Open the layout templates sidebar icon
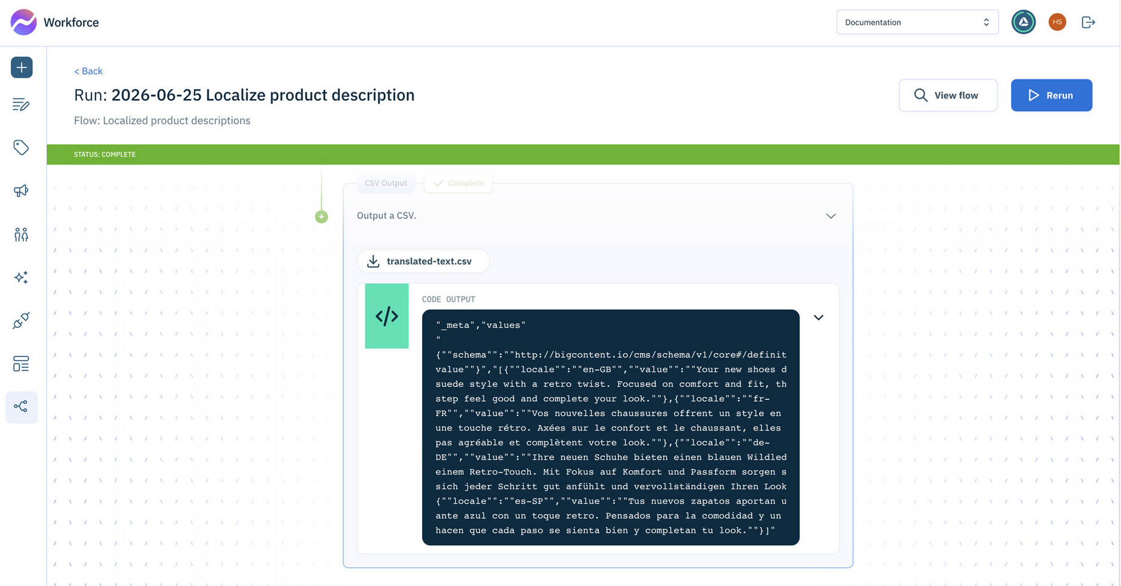1121x586 pixels. (21, 364)
